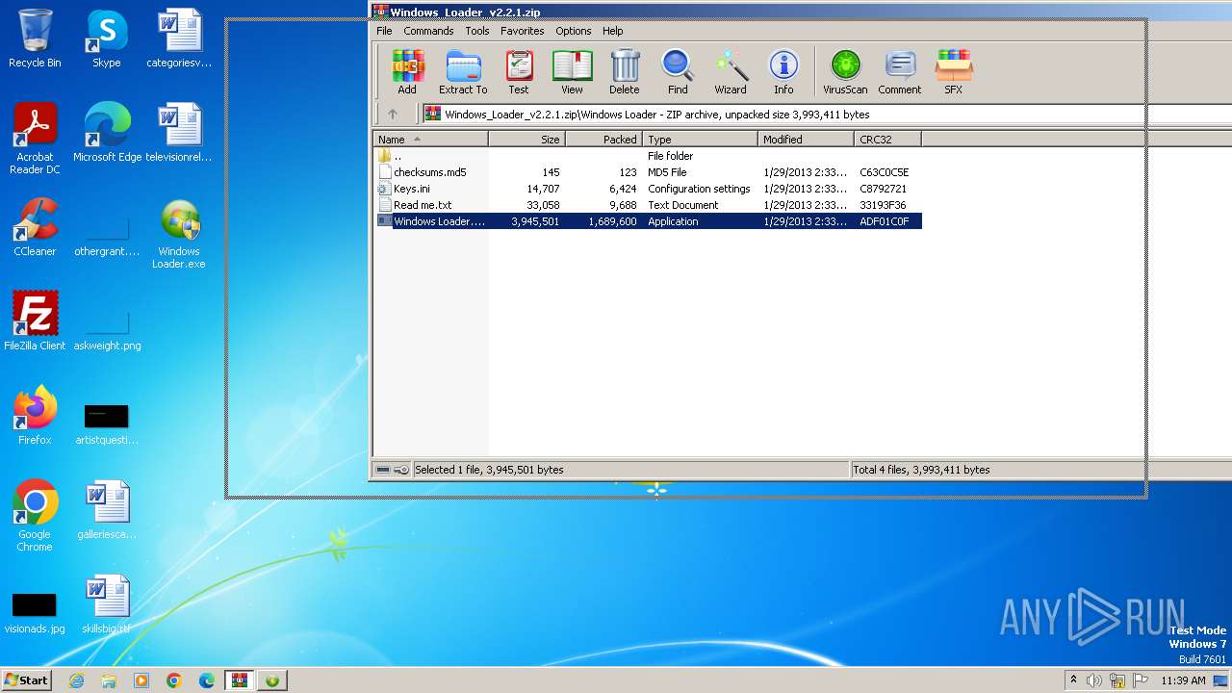Sort file list by Name column
1232x693 pixels.
(430, 140)
